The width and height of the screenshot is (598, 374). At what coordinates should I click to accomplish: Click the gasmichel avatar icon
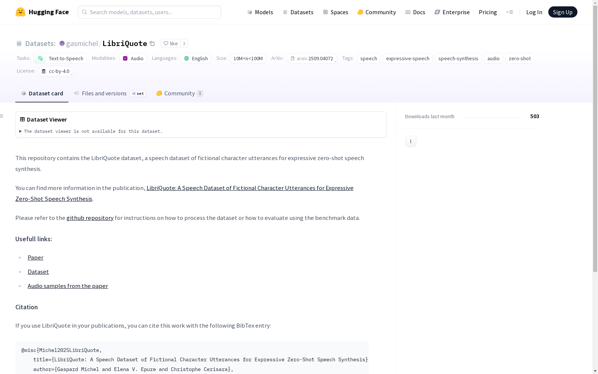tap(62, 43)
